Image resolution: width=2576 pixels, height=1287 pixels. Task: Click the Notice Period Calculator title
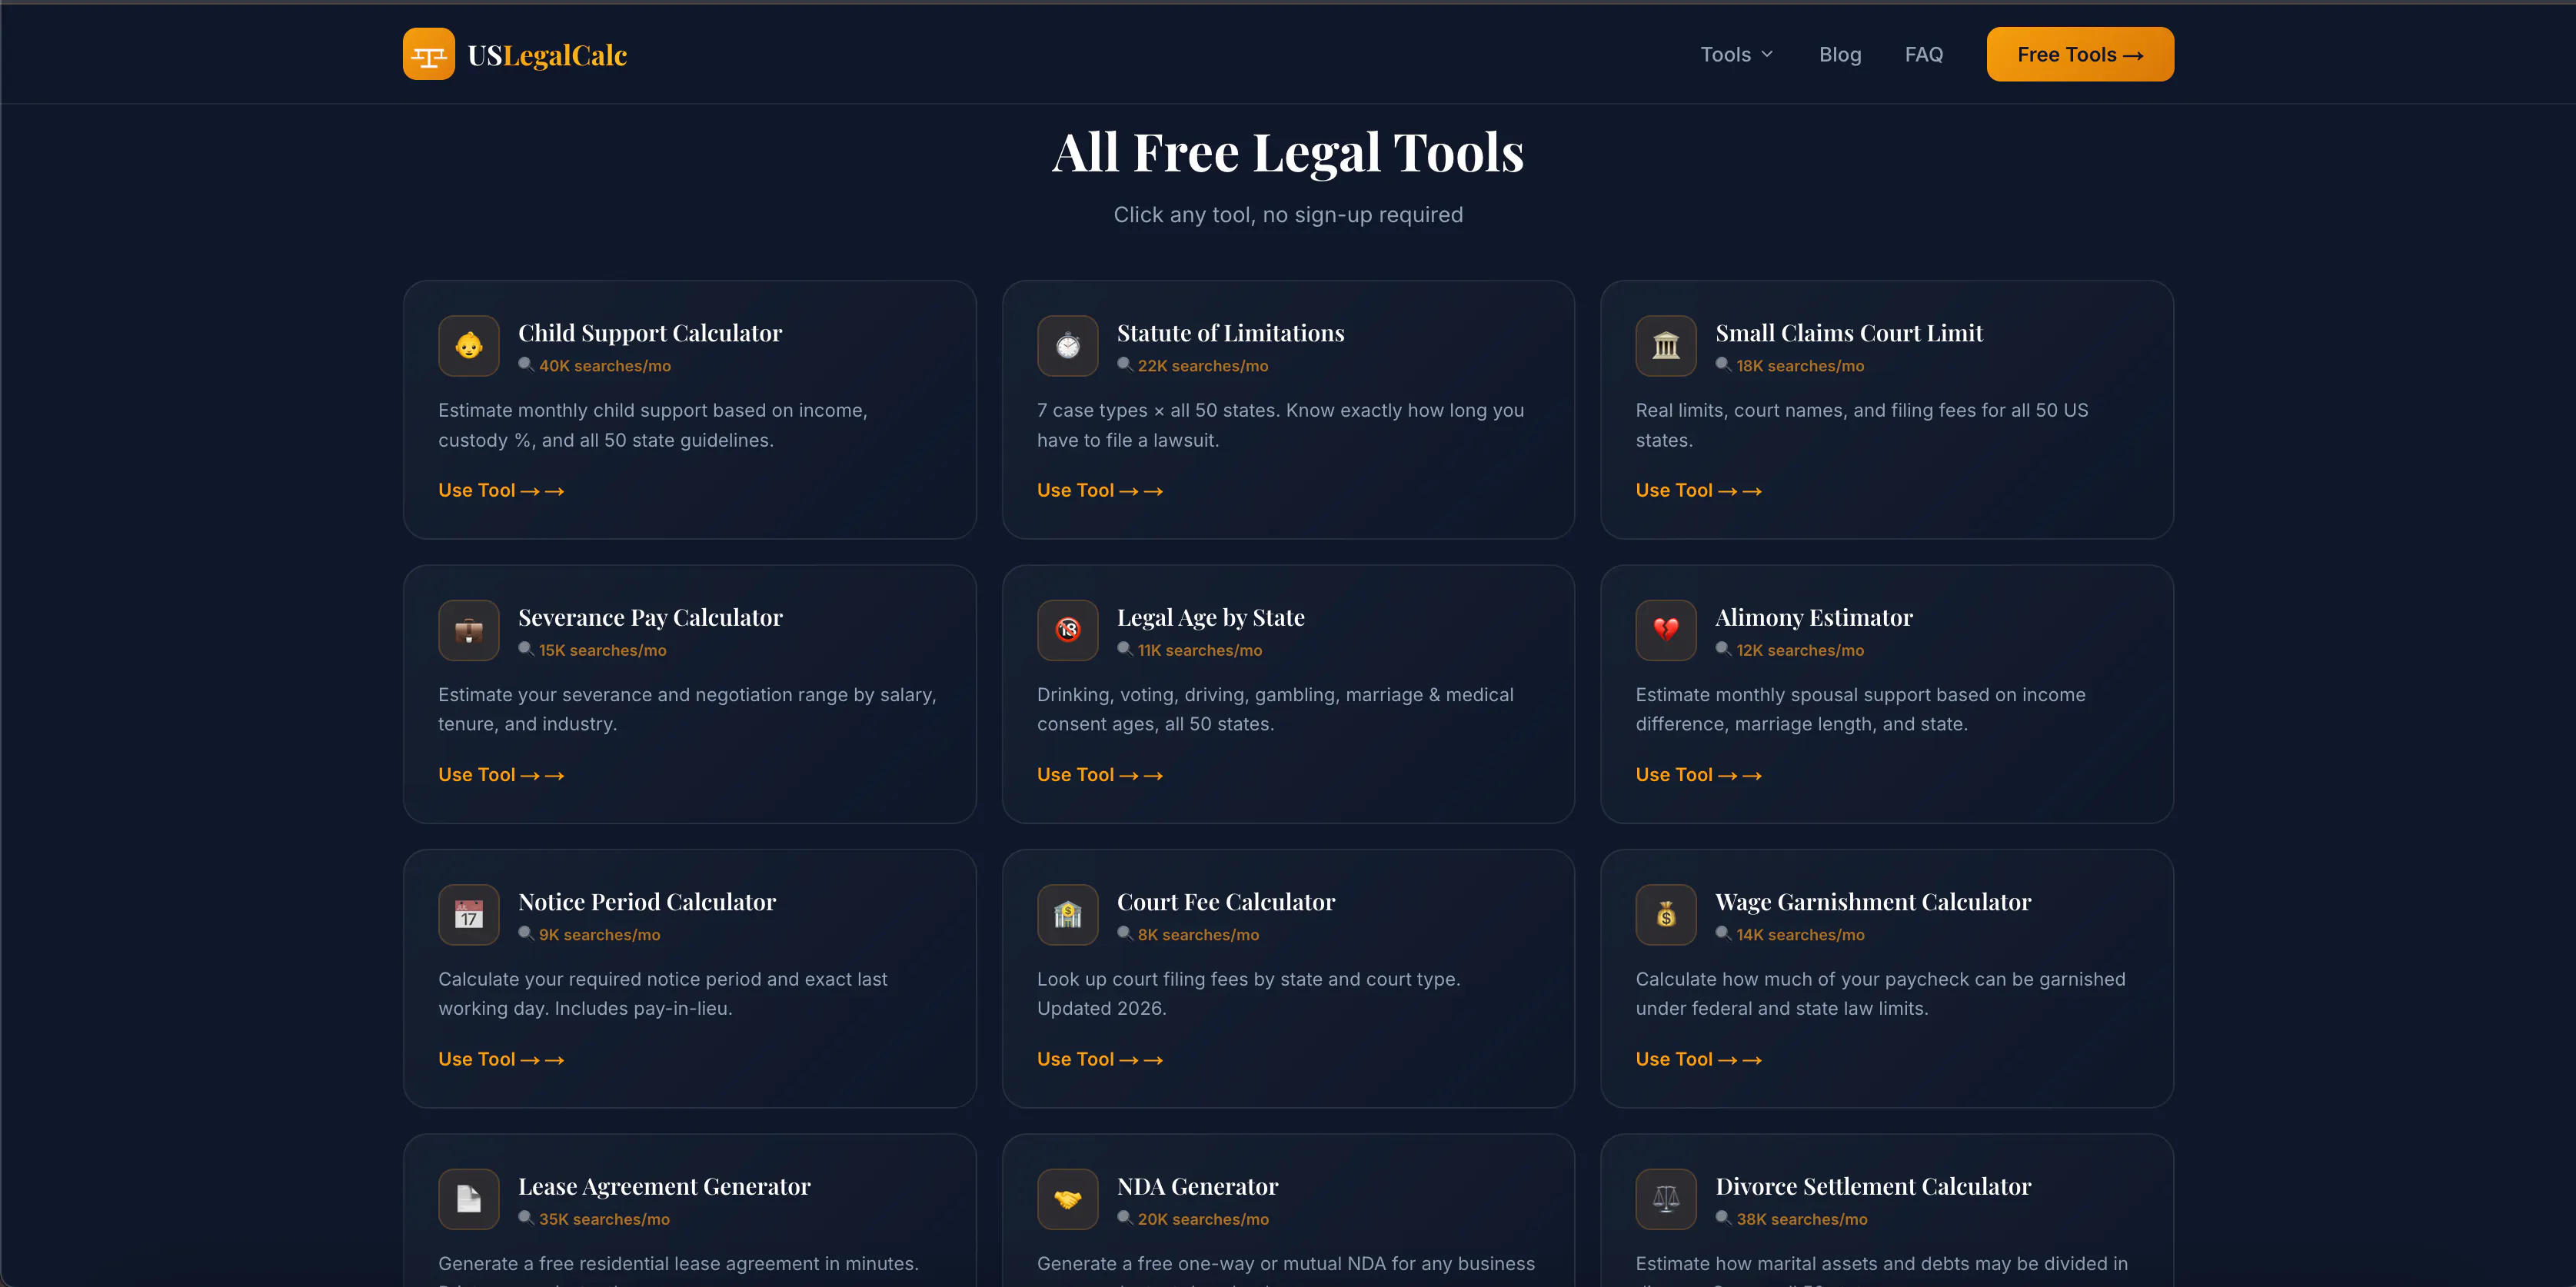[x=647, y=902]
